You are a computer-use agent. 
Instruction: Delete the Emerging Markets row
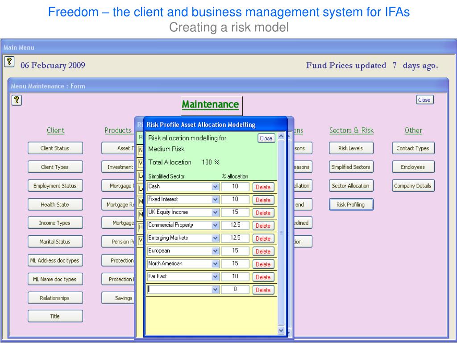[x=263, y=238]
